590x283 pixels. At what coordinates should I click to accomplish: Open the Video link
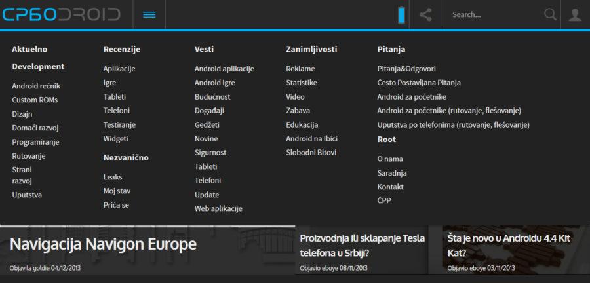pyautogui.click(x=296, y=96)
